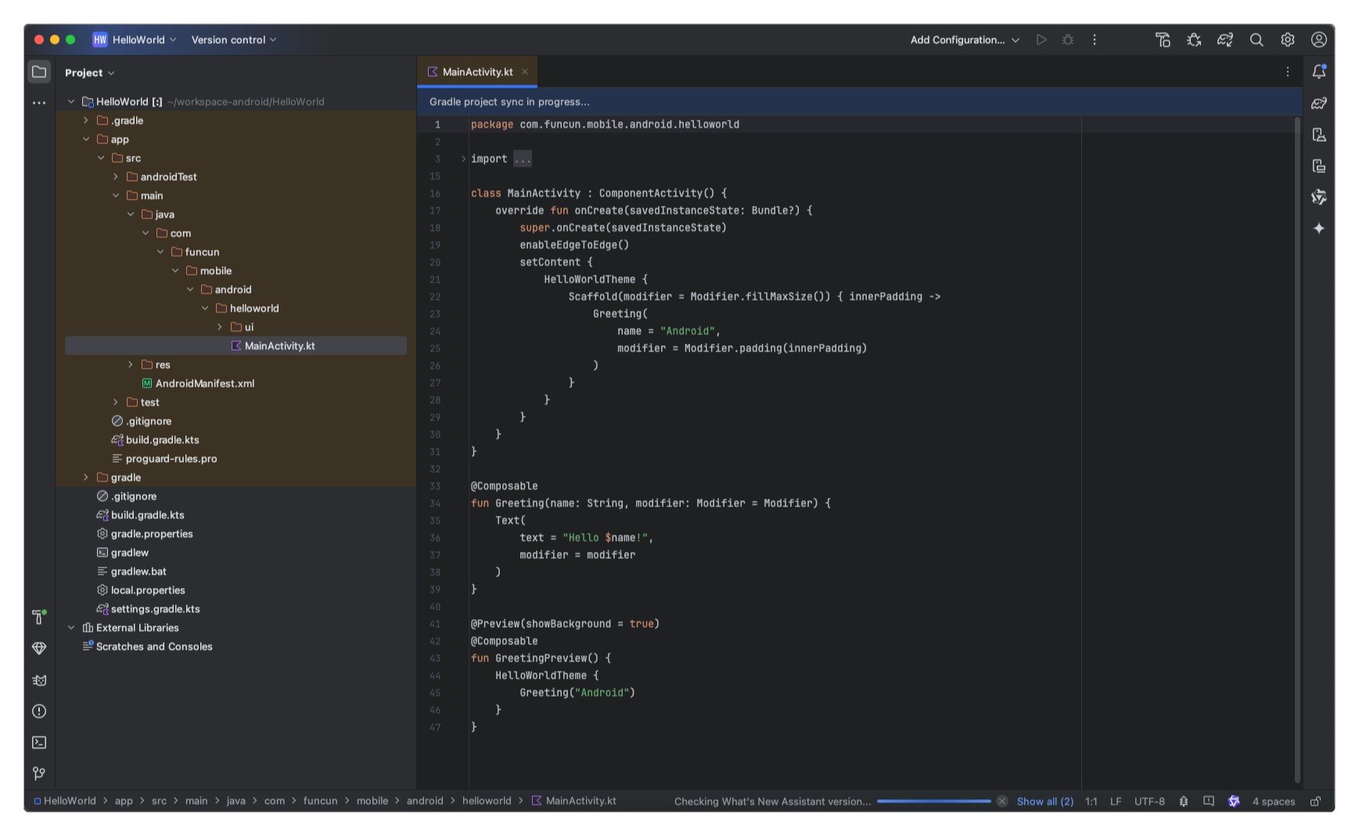Open More tool windows ellipsis in left sidebar
Image resolution: width=1359 pixels, height=836 pixels.
(x=39, y=103)
